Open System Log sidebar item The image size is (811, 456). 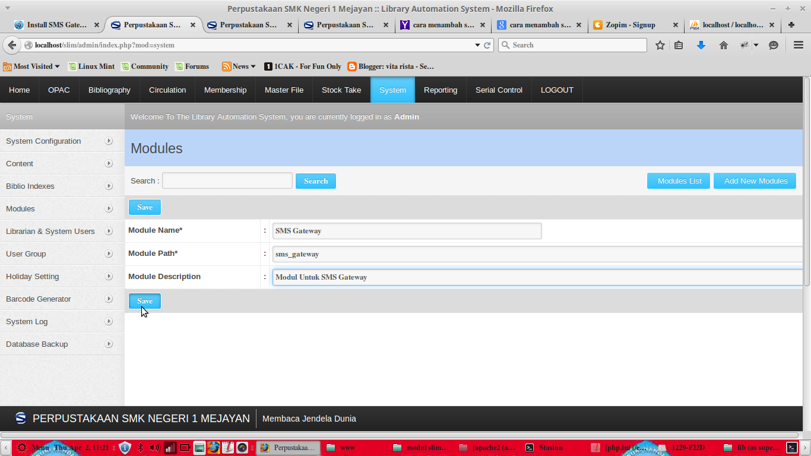62,321
